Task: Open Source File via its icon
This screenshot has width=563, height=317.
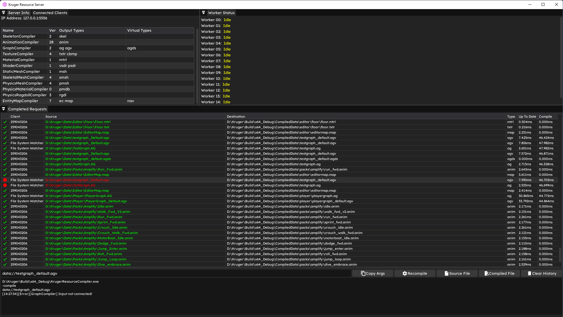Action: pos(446,273)
